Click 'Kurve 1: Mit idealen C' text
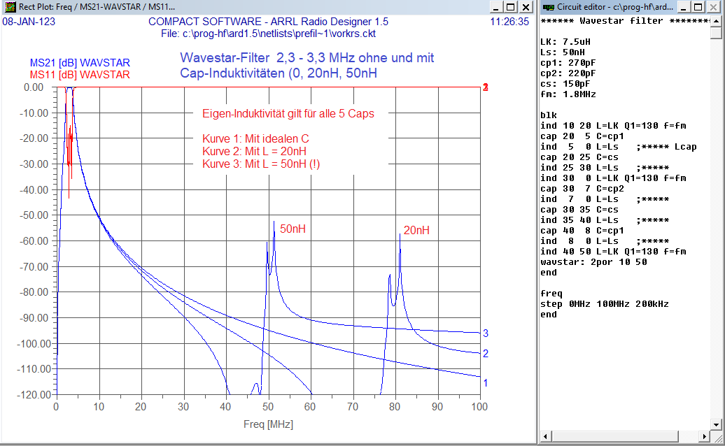Screen dimensions: 725x446 tap(255, 139)
